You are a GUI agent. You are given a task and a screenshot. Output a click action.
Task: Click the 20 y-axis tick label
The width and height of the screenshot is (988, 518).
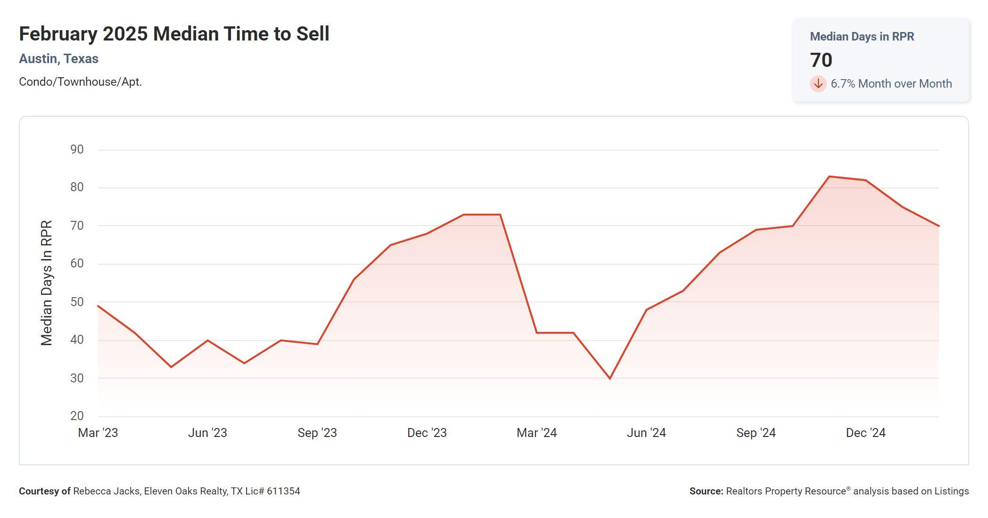(x=77, y=416)
